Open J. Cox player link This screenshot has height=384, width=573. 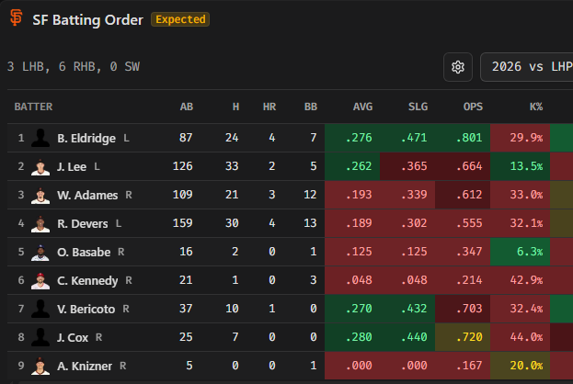tap(73, 338)
